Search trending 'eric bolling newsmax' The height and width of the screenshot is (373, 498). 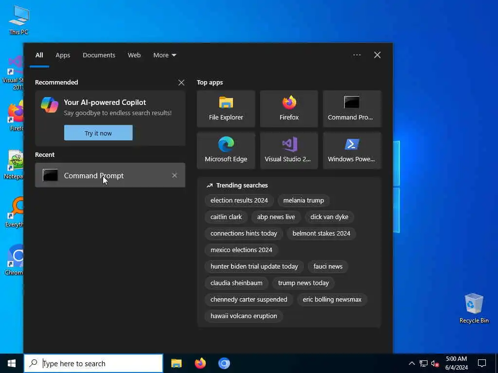coord(332,299)
